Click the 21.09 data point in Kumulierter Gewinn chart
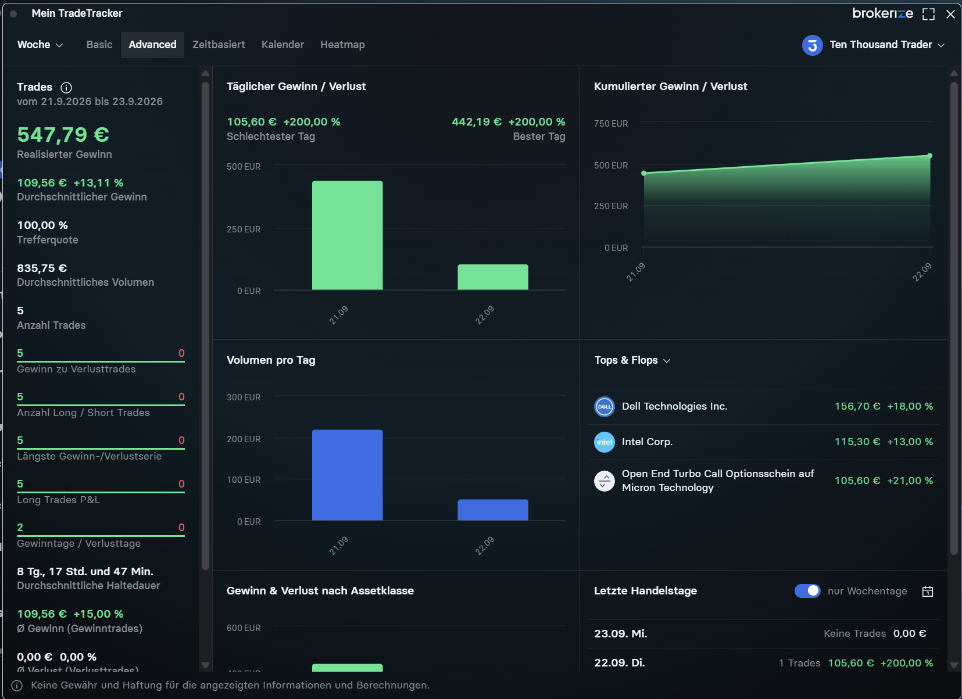 643,173
